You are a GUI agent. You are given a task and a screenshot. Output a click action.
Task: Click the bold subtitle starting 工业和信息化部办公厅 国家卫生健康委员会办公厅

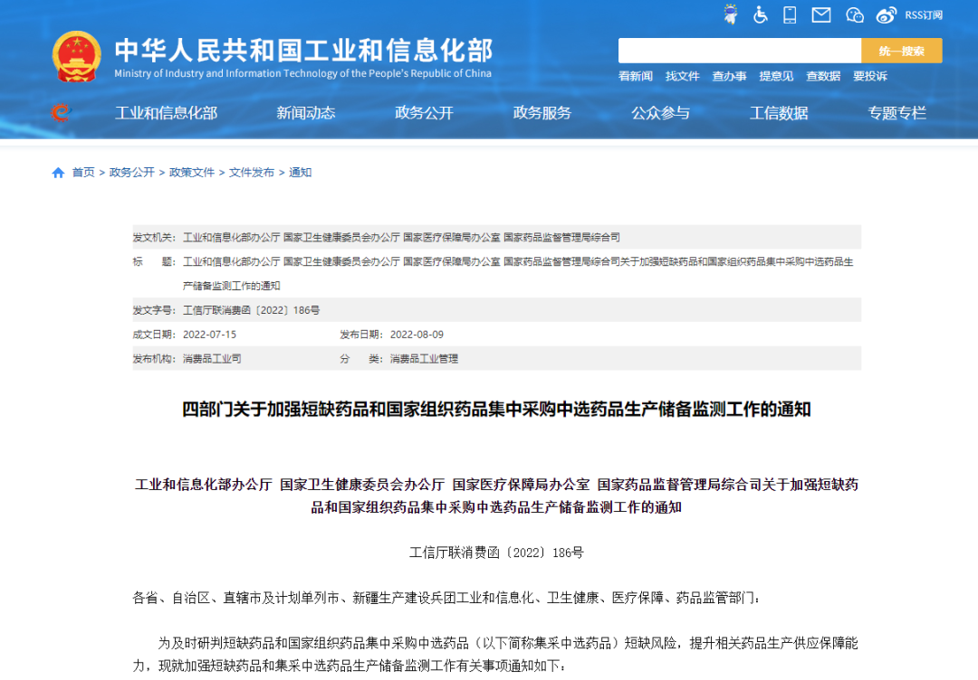coord(496,496)
